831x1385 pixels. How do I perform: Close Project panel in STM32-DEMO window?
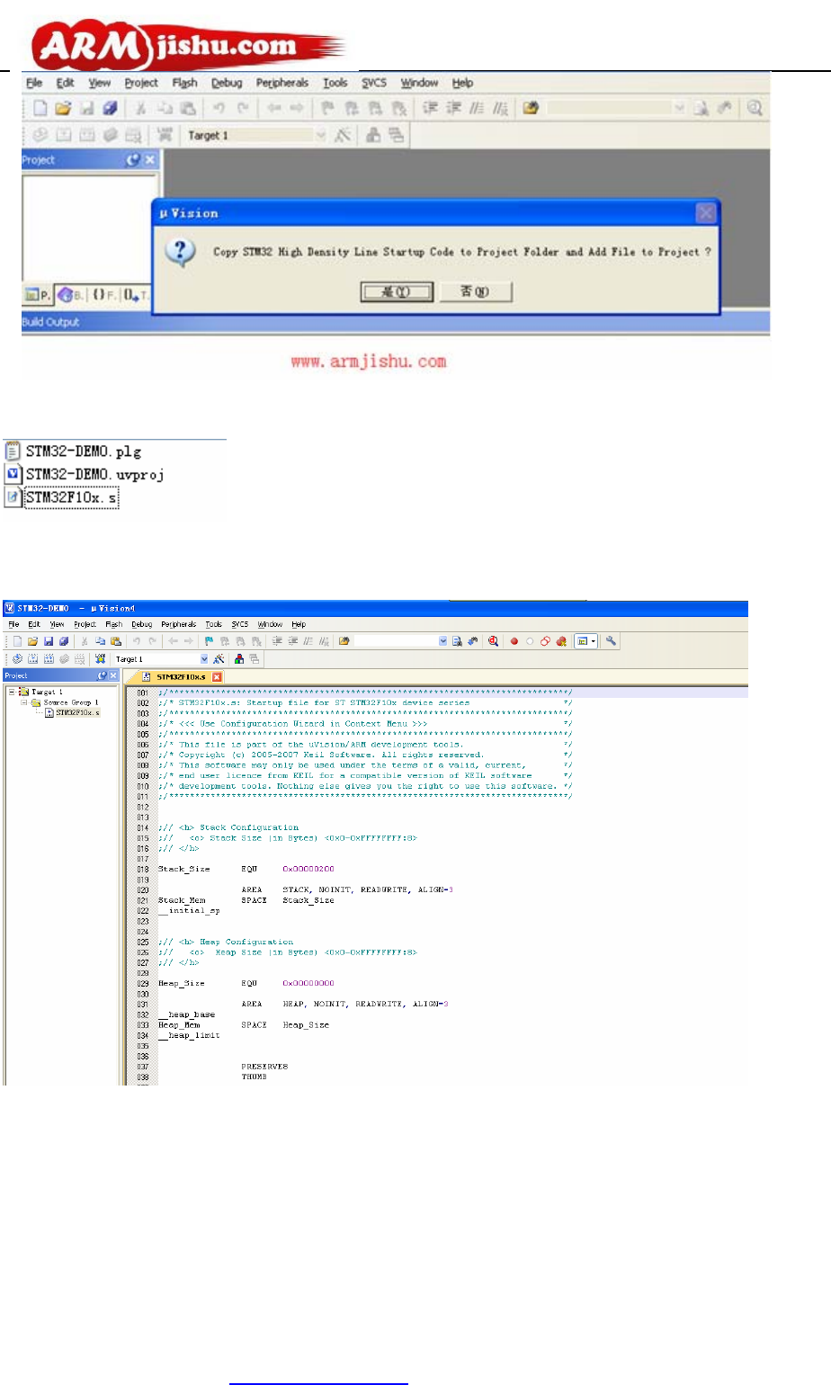[x=113, y=675]
